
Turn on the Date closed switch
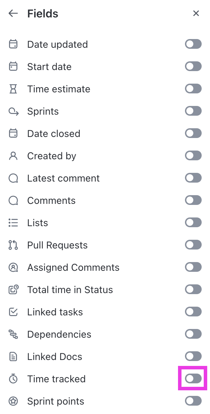pyautogui.click(x=193, y=133)
